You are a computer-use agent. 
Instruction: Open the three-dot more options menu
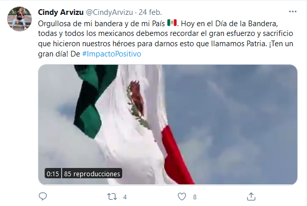tap(293, 12)
